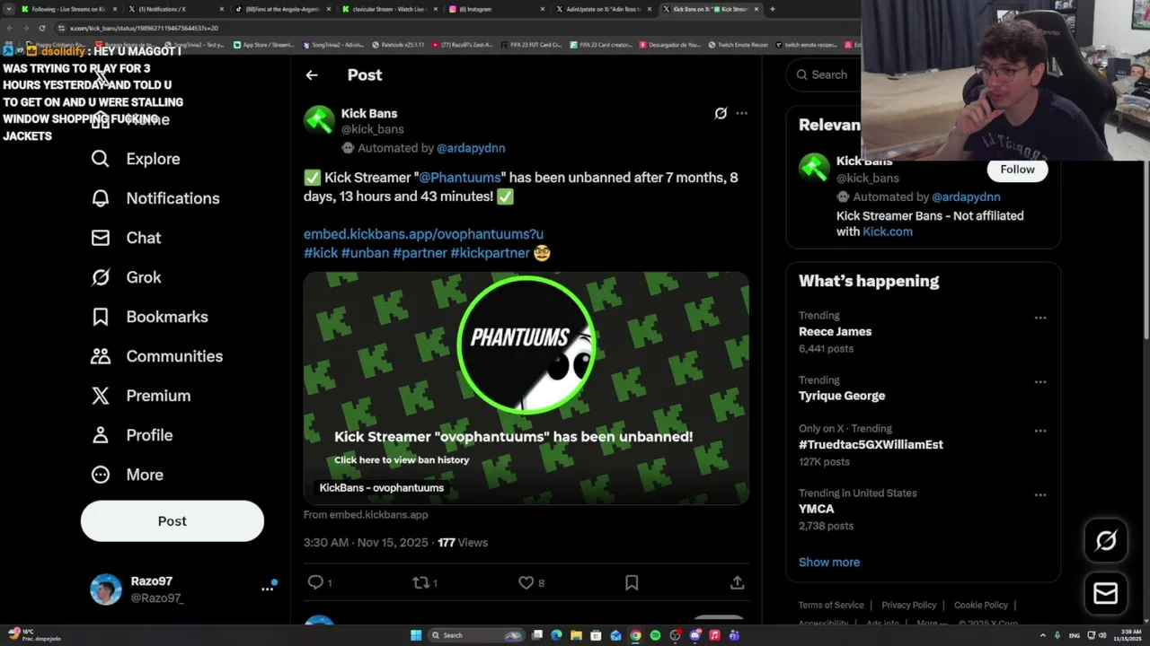Open Chrome from the taskbar
The height and width of the screenshot is (646, 1150).
pos(635,635)
